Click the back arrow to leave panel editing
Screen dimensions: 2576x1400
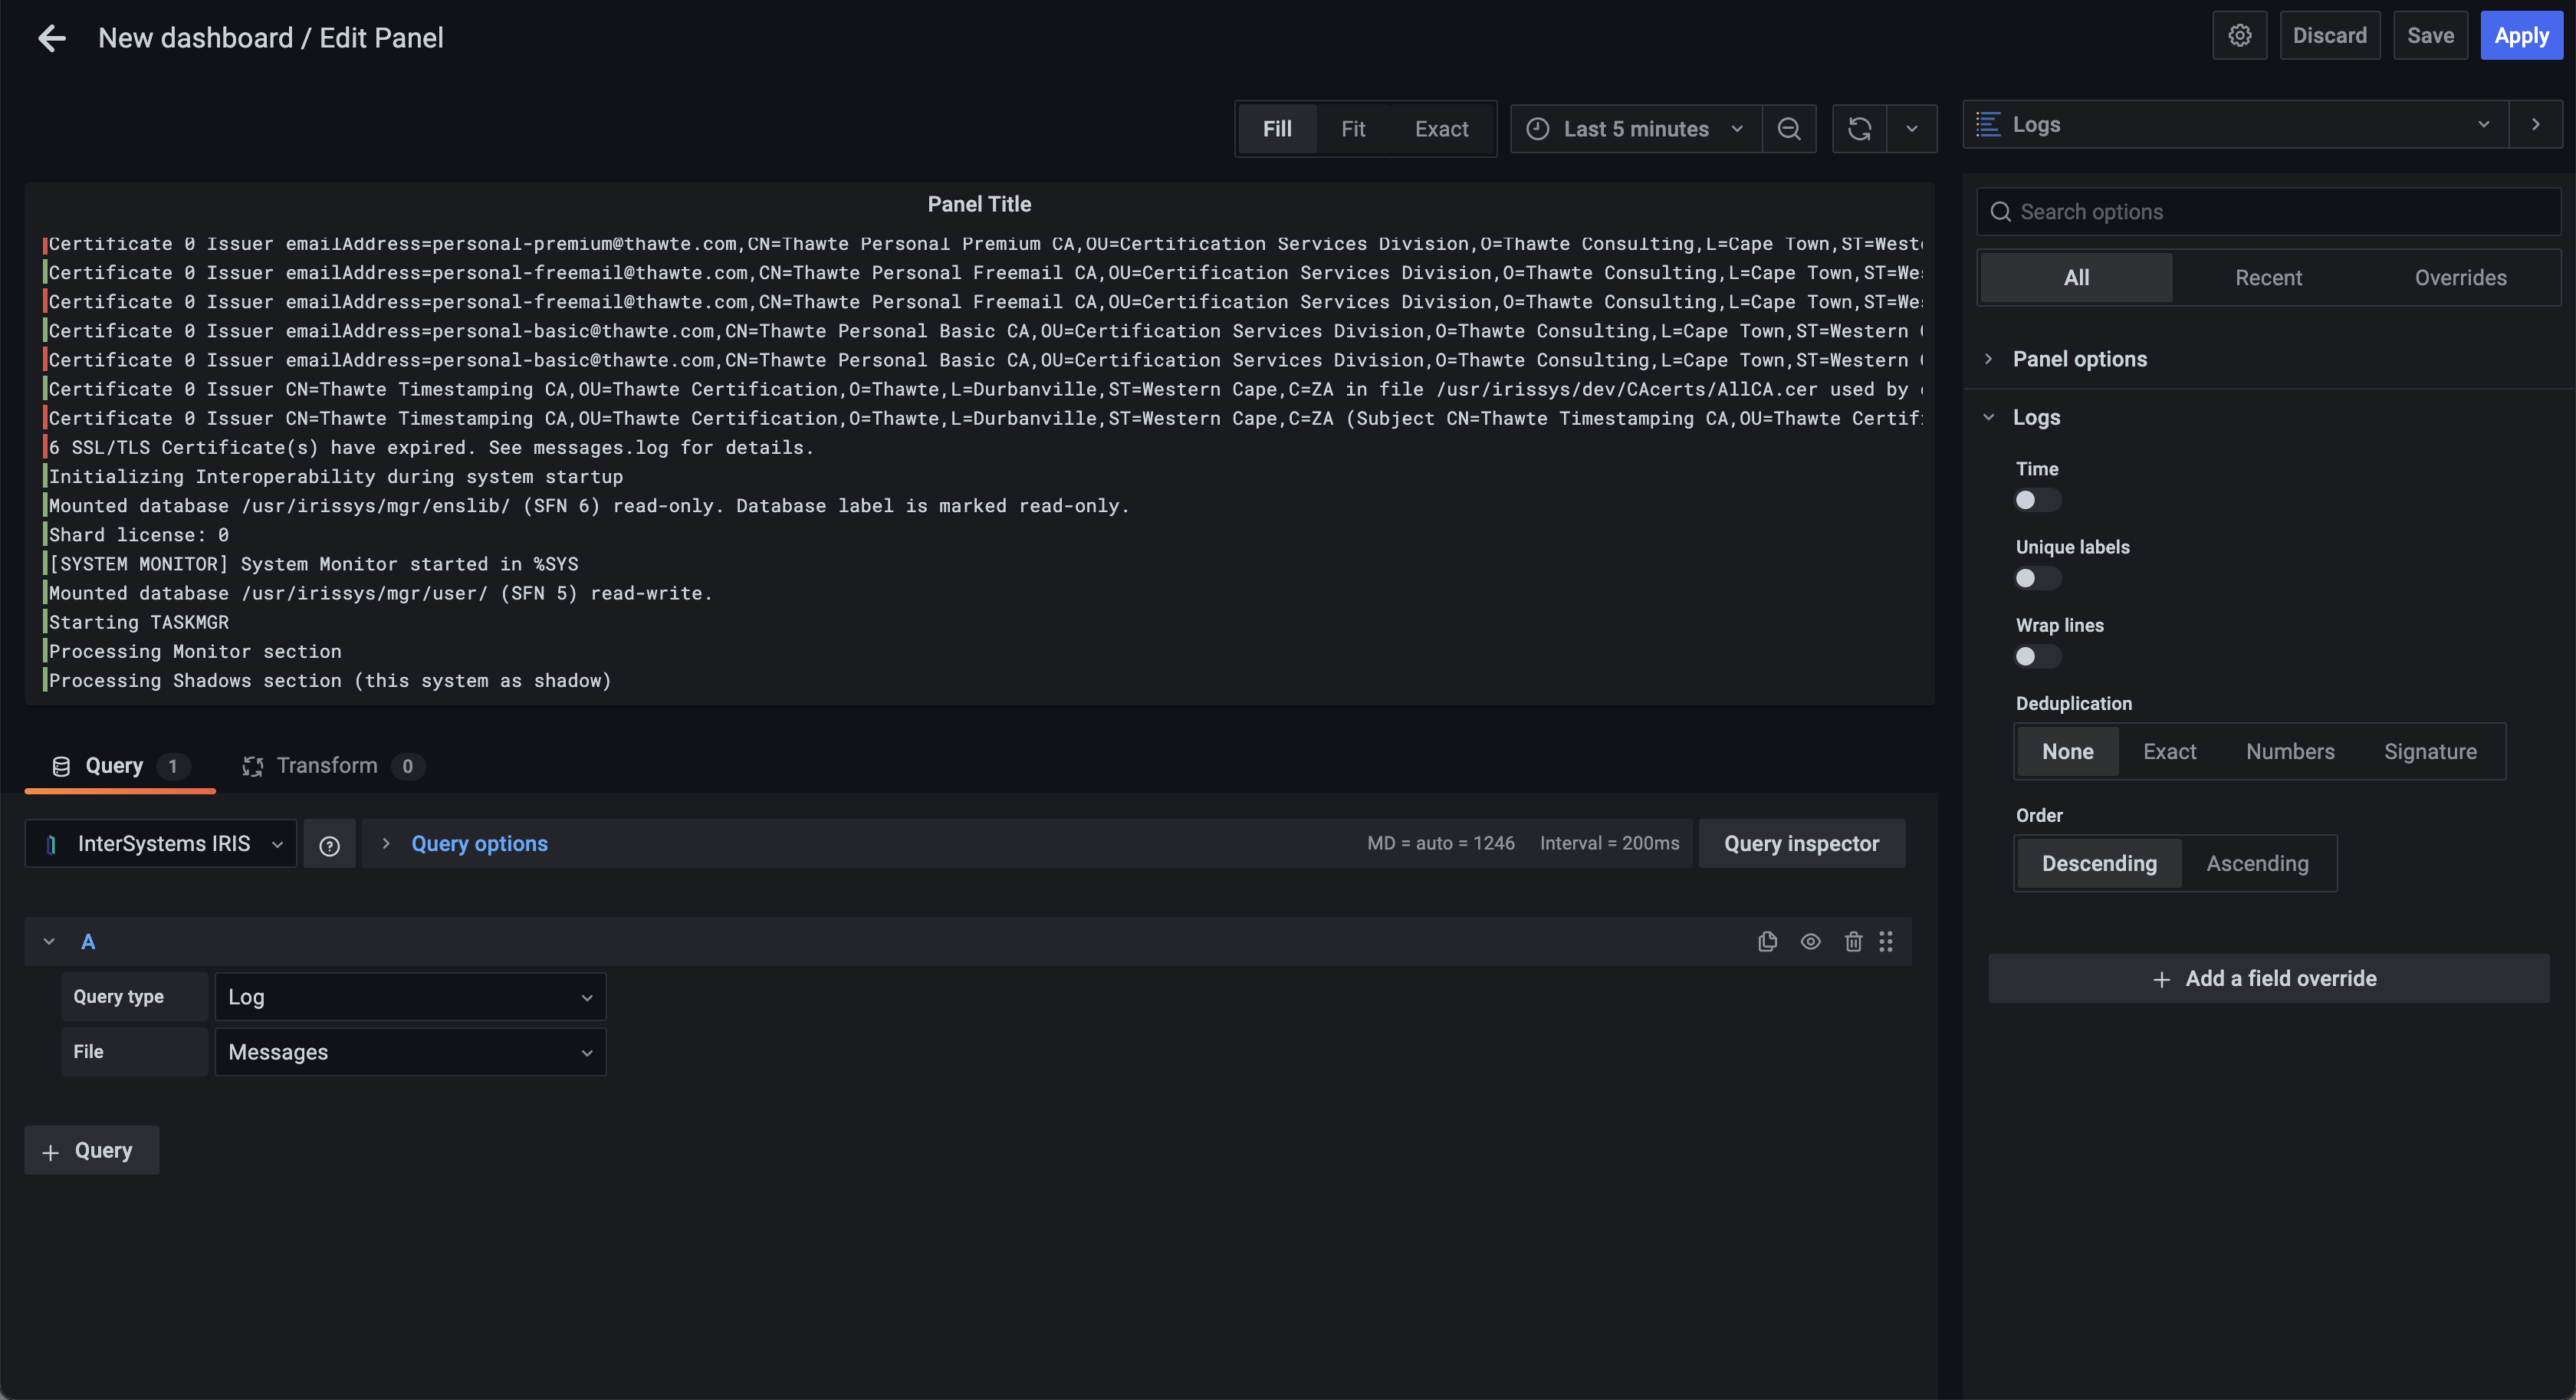click(x=52, y=38)
